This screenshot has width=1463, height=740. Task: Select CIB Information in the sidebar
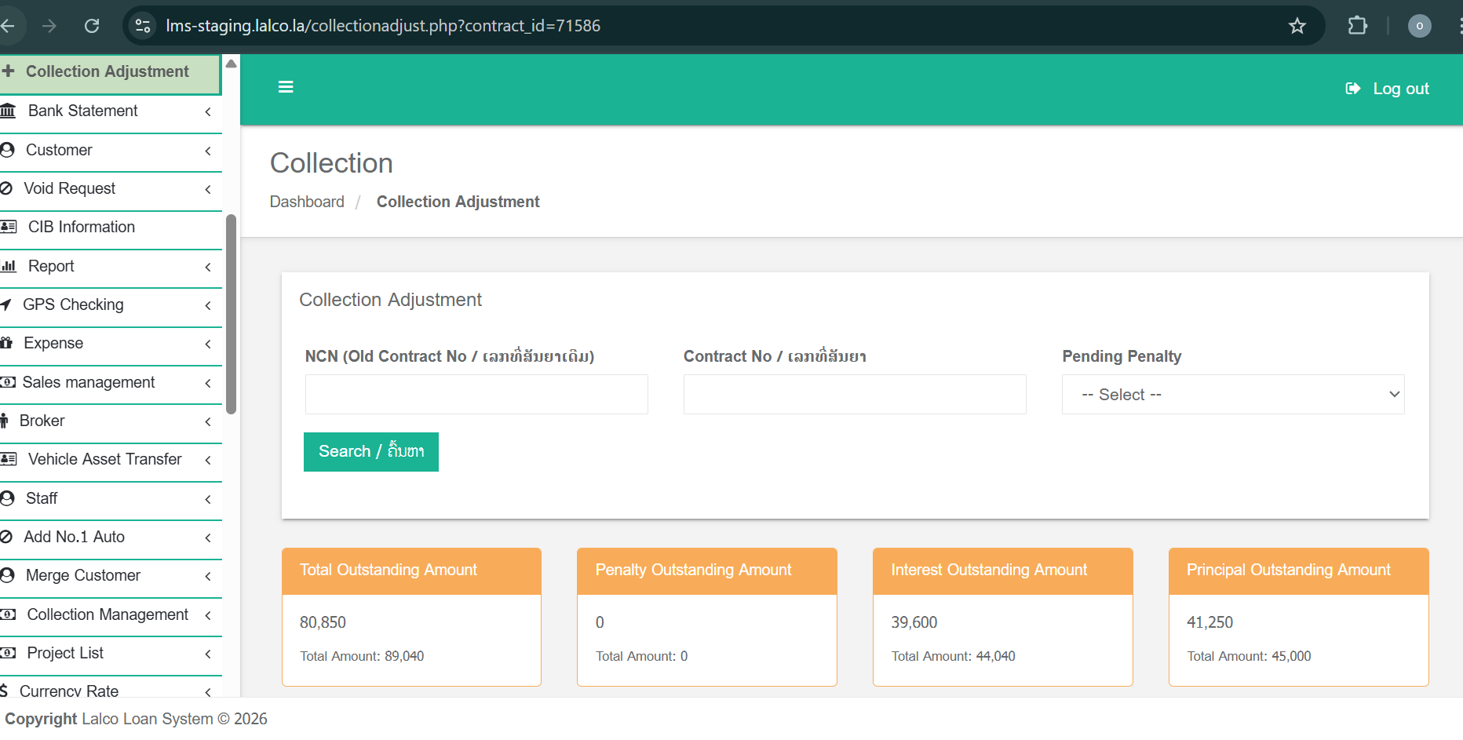pos(81,227)
